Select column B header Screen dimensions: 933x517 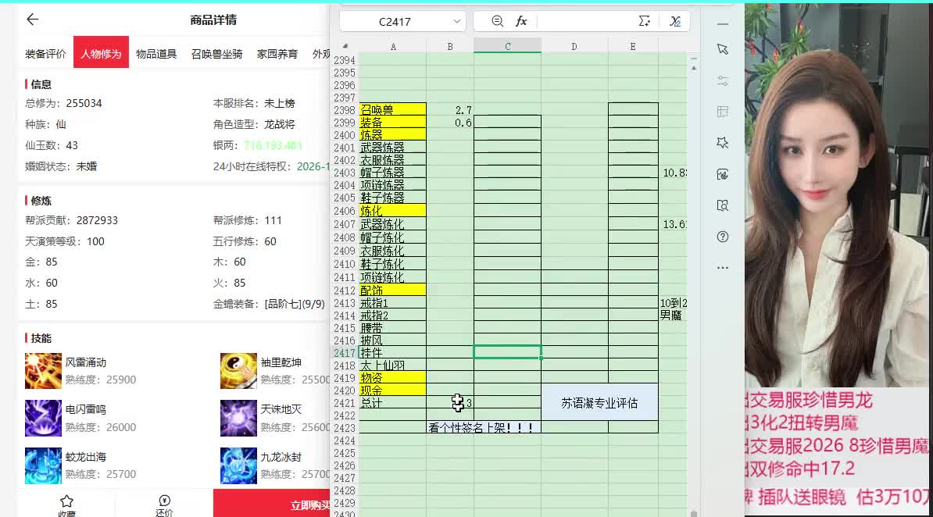point(450,46)
